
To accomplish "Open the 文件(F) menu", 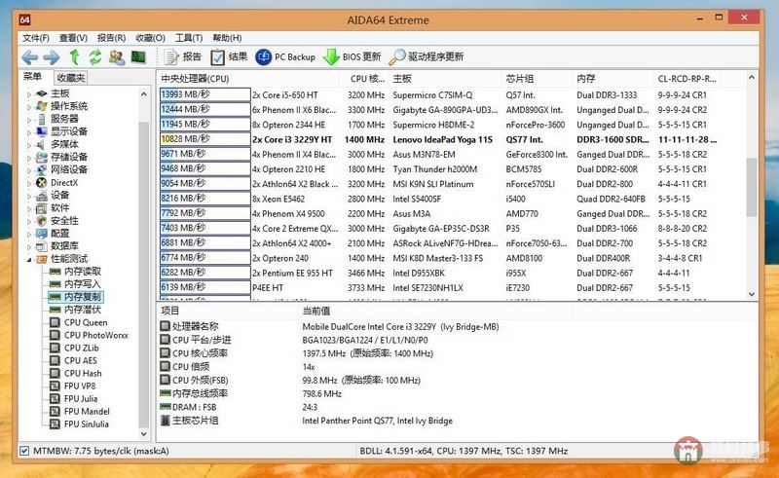I will pos(36,38).
